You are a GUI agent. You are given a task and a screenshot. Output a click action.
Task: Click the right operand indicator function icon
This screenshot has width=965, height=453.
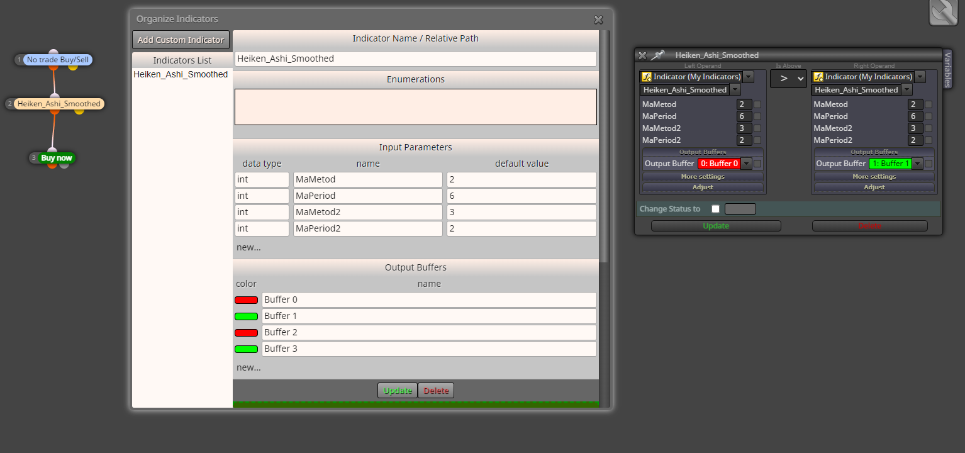[818, 77]
